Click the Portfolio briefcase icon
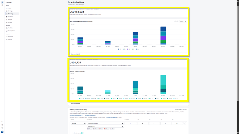239x134 pixels. 7,28
